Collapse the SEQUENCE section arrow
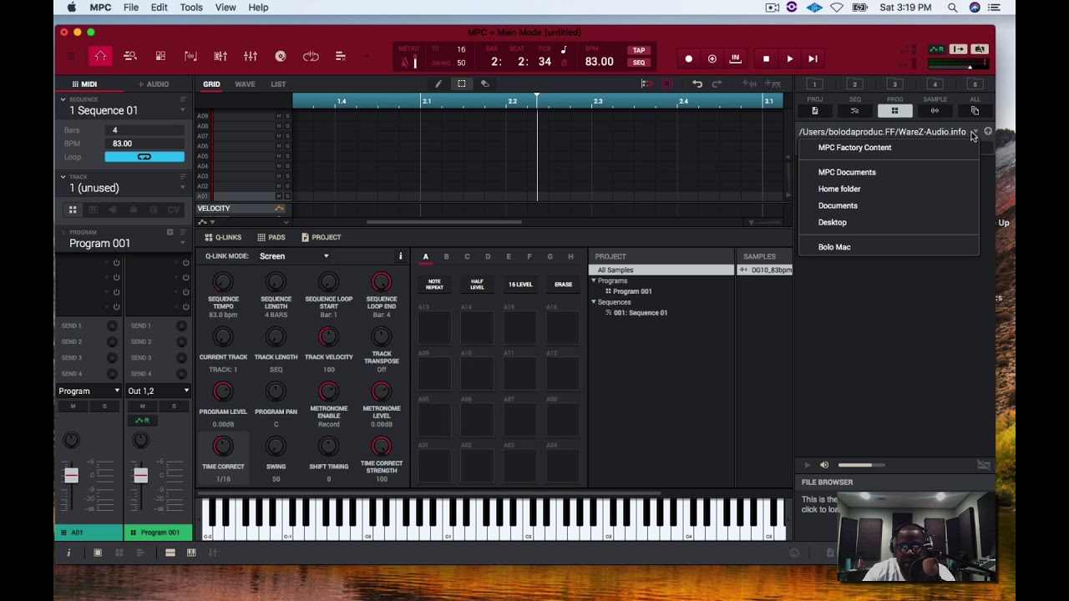The width and height of the screenshot is (1069, 601). click(63, 99)
